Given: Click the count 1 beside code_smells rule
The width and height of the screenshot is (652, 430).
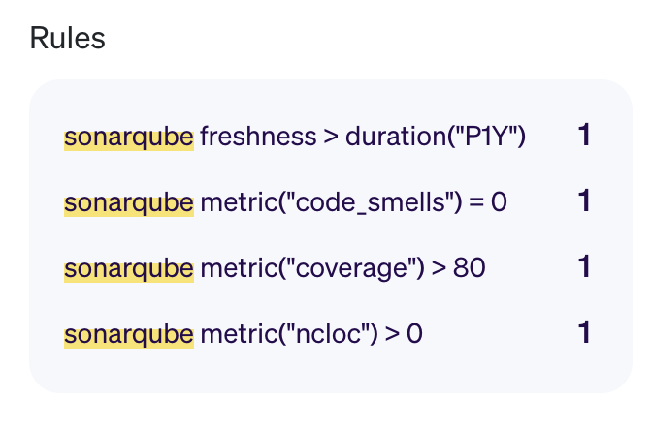Looking at the screenshot, I should (x=584, y=200).
